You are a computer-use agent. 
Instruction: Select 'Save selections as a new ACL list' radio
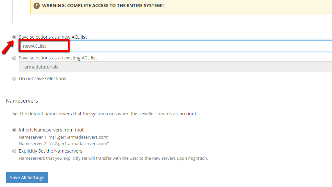14,37
